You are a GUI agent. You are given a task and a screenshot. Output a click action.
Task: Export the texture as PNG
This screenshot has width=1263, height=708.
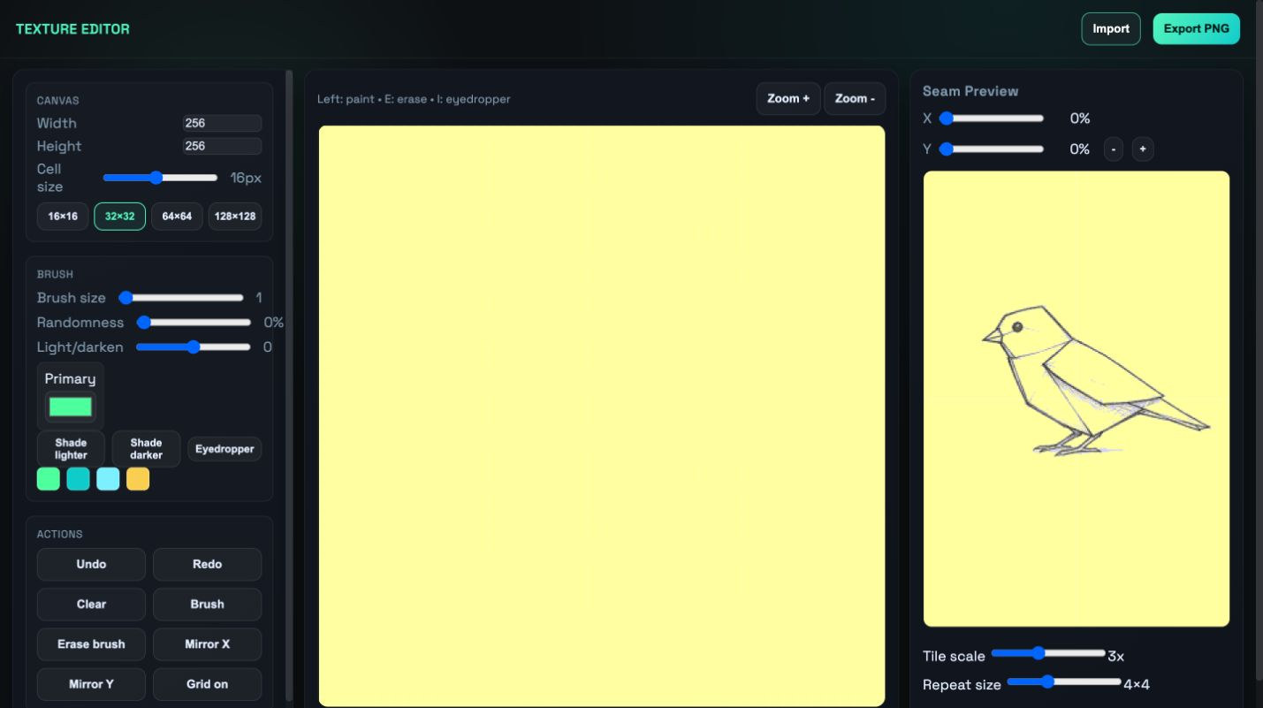pyautogui.click(x=1197, y=29)
